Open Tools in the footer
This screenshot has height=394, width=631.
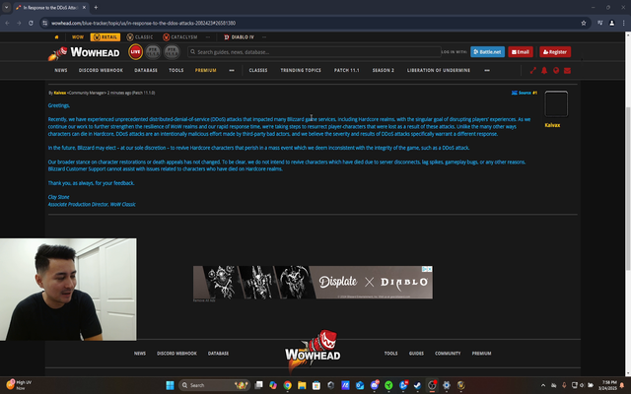(x=390, y=354)
